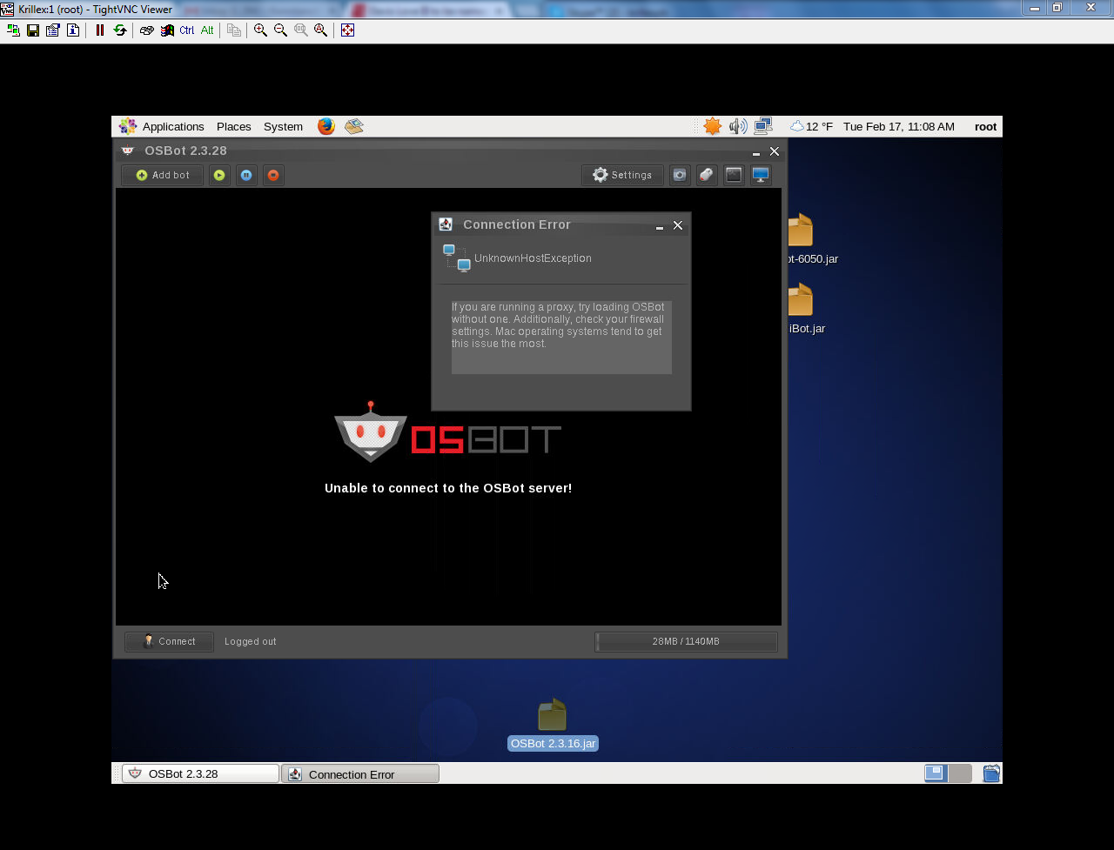Click the 12 °F weather applet

tap(811, 126)
